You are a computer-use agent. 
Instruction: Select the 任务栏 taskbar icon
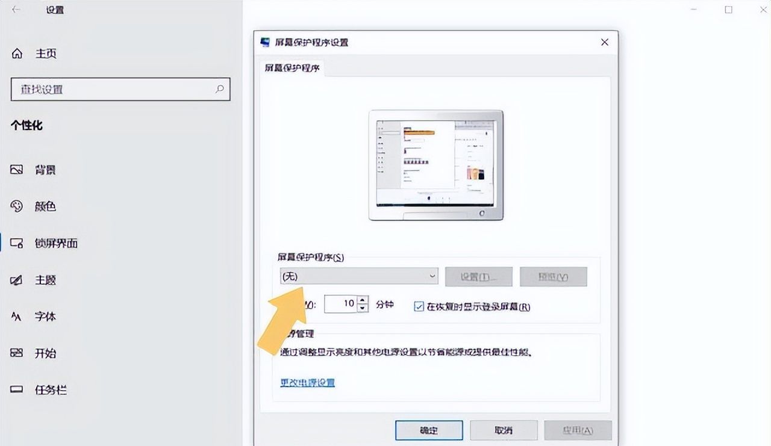(17, 390)
